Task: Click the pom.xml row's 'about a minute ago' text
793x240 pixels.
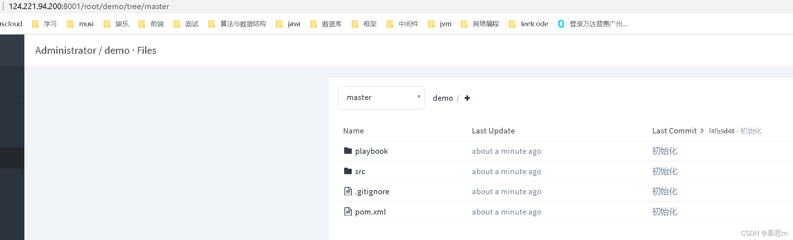Action: pyautogui.click(x=506, y=212)
